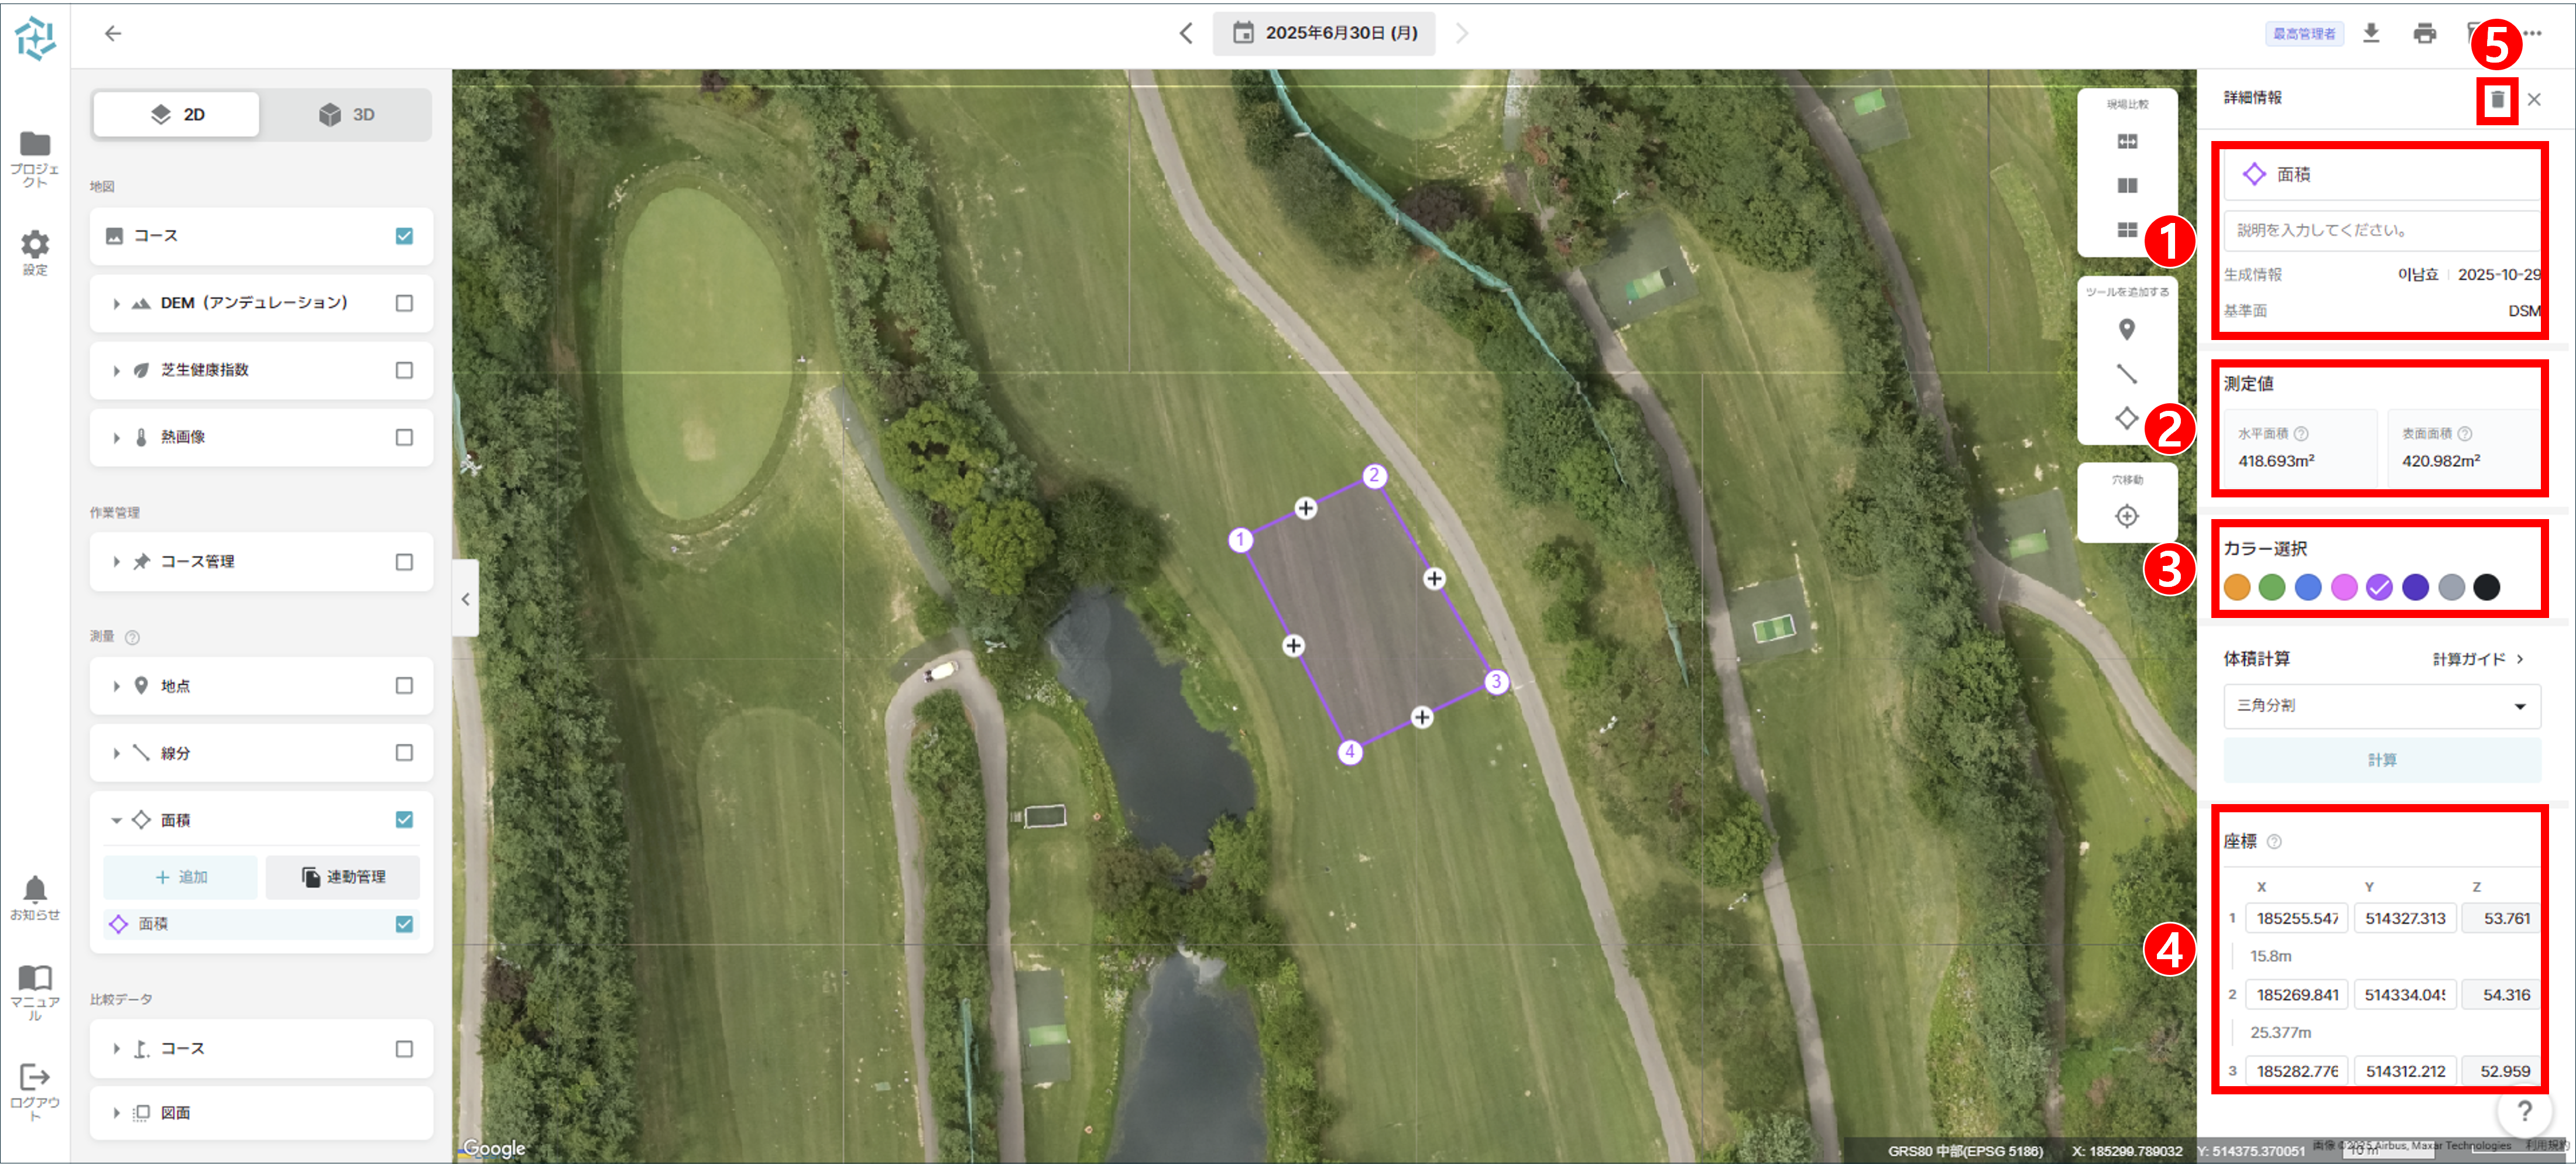Select the point marker tool

(2127, 329)
